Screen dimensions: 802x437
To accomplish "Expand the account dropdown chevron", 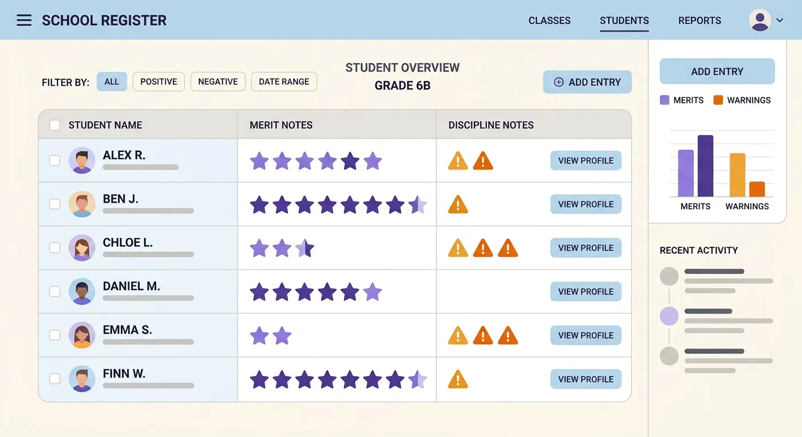I will click(x=780, y=20).
